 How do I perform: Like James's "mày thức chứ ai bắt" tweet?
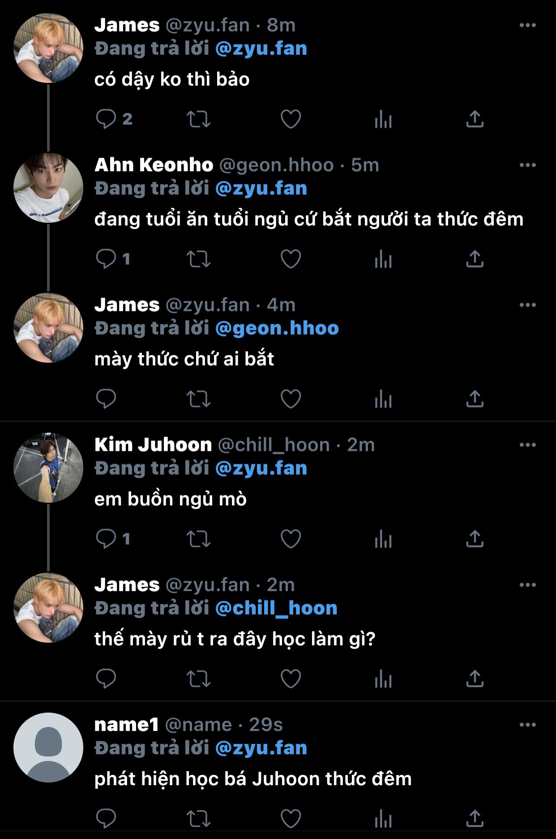(291, 399)
